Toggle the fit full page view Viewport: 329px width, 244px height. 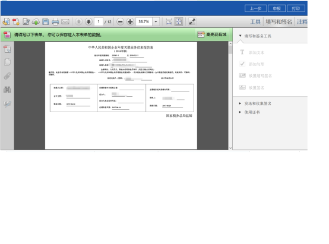click(179, 21)
